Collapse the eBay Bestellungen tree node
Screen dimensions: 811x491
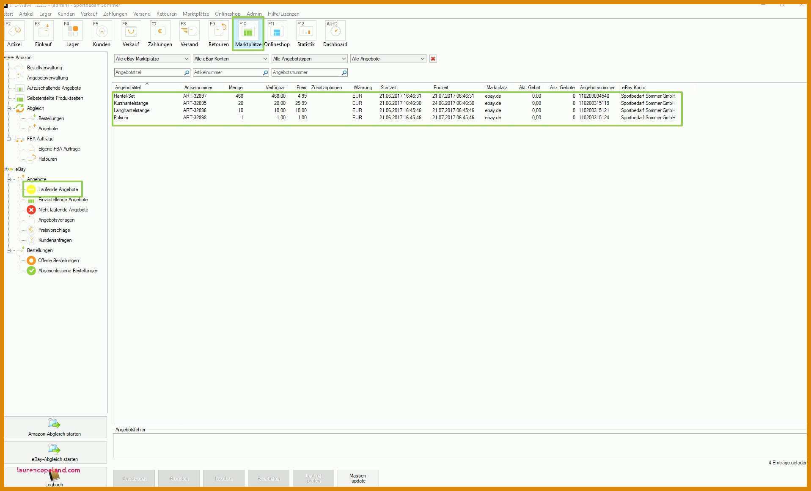8,250
